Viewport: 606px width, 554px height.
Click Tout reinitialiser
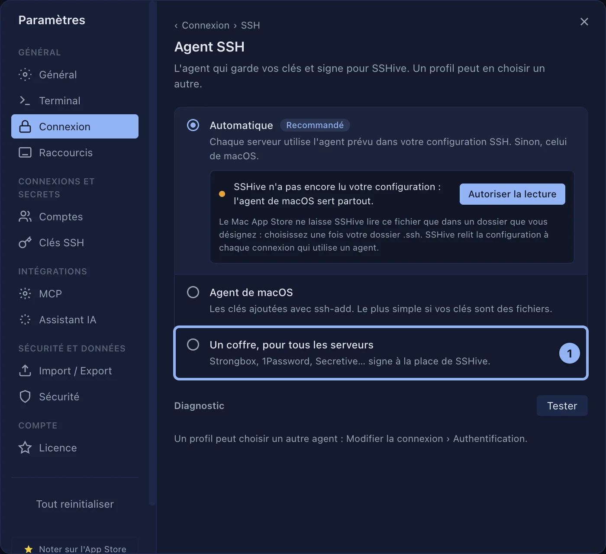(x=75, y=504)
